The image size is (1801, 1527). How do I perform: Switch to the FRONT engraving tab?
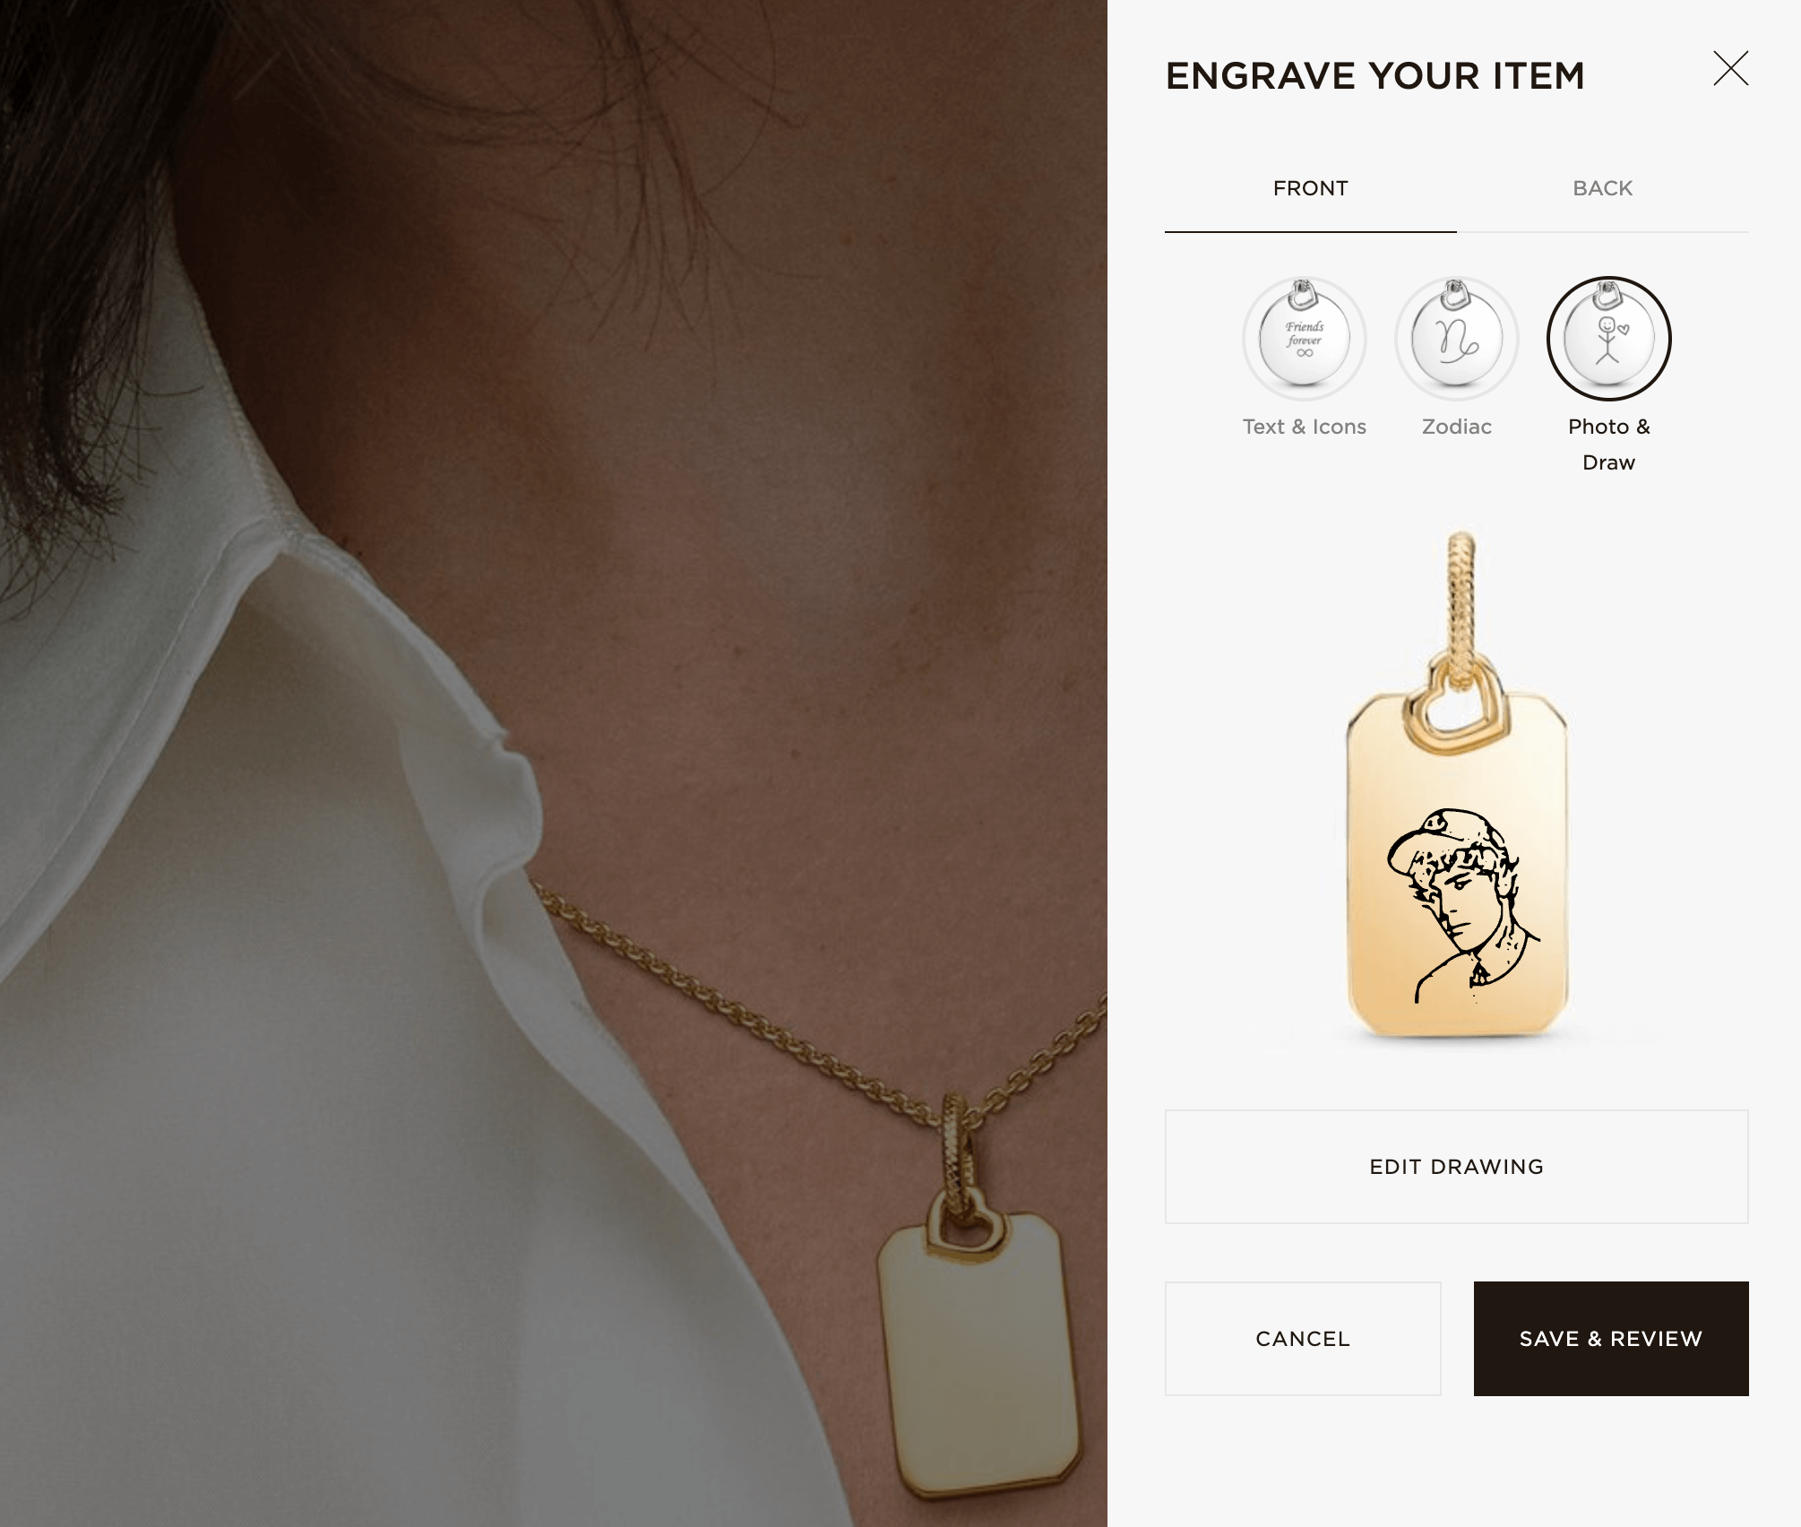coord(1310,188)
